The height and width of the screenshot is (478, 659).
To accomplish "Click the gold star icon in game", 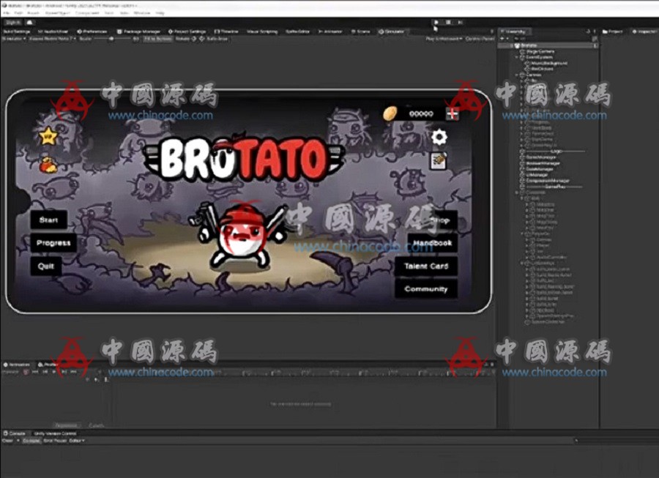I will [x=48, y=135].
